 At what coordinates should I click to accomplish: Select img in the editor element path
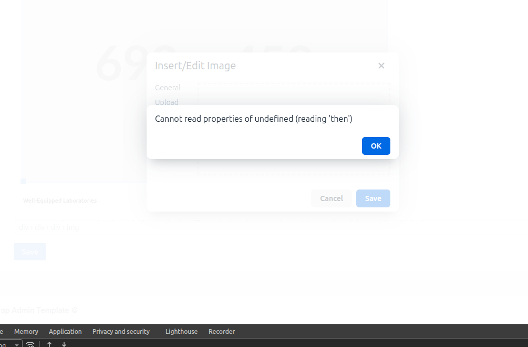click(73, 227)
